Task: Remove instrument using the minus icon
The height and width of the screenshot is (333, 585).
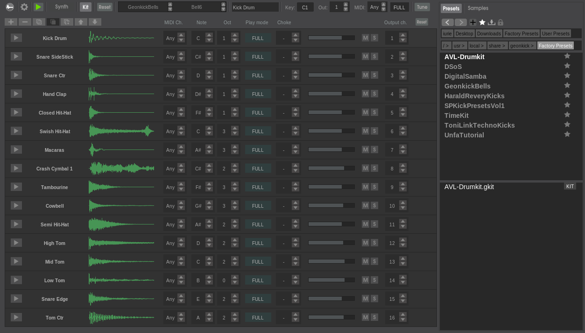Action: coord(25,22)
